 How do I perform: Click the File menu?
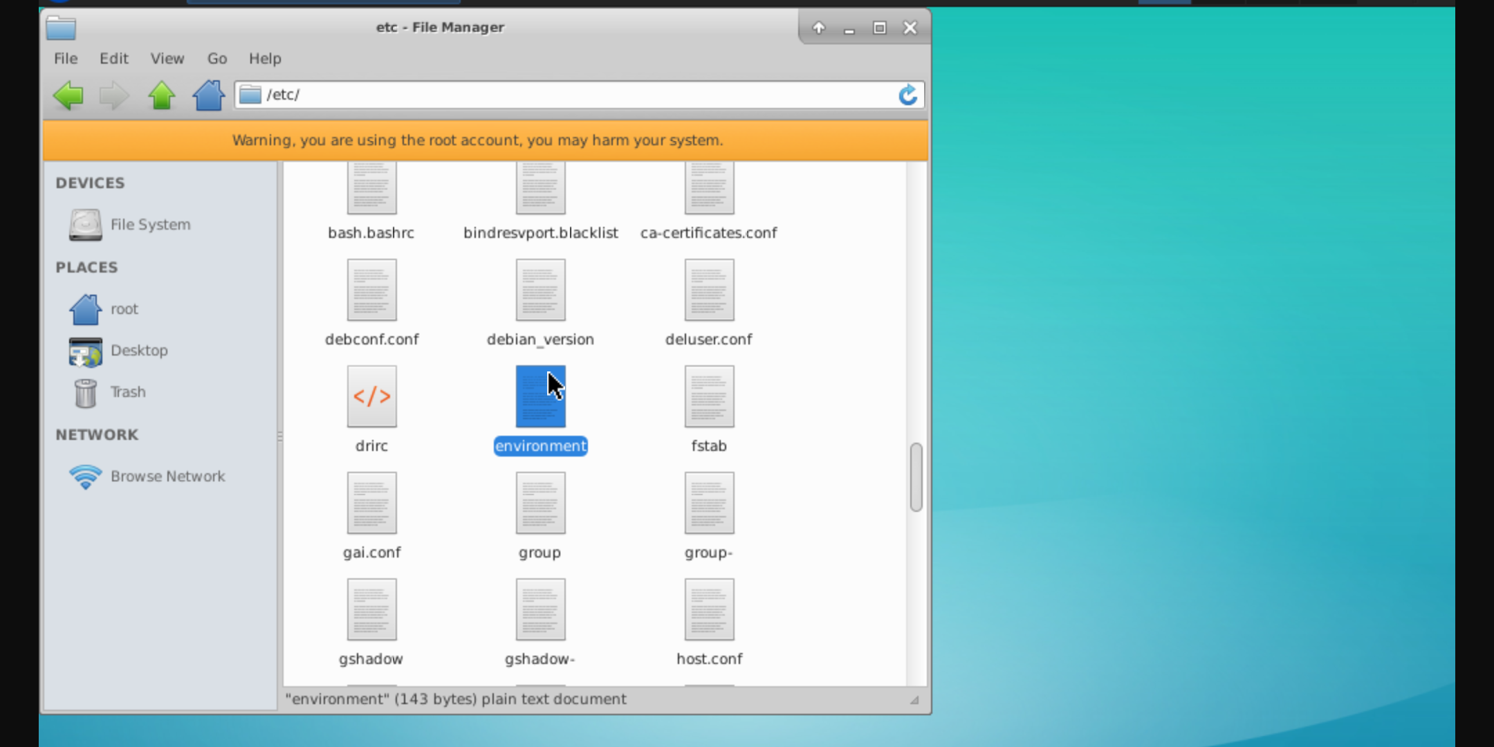click(66, 58)
